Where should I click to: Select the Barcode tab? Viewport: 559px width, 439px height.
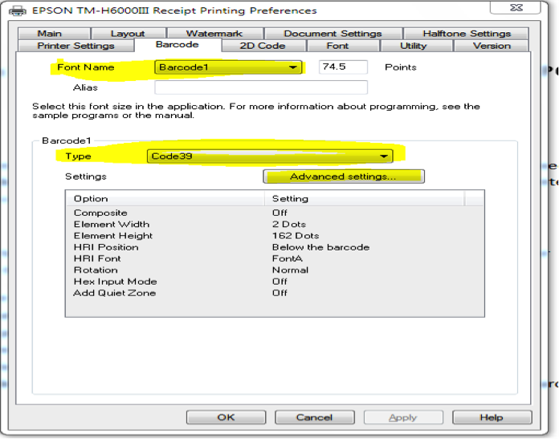pyautogui.click(x=177, y=45)
